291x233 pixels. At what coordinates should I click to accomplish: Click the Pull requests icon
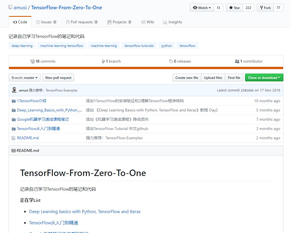click(68, 22)
